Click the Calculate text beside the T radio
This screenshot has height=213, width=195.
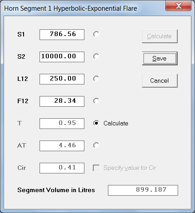(x=116, y=123)
